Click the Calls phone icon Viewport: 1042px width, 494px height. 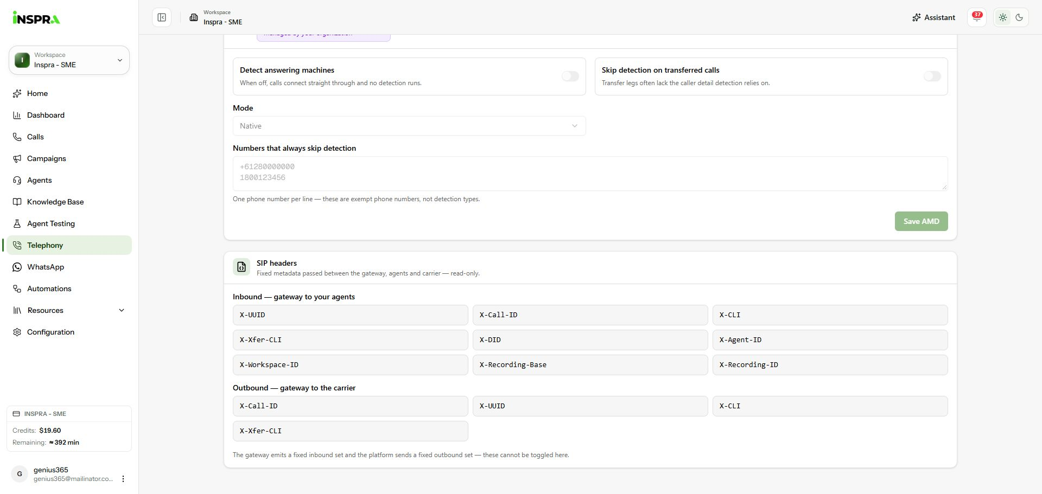click(17, 137)
